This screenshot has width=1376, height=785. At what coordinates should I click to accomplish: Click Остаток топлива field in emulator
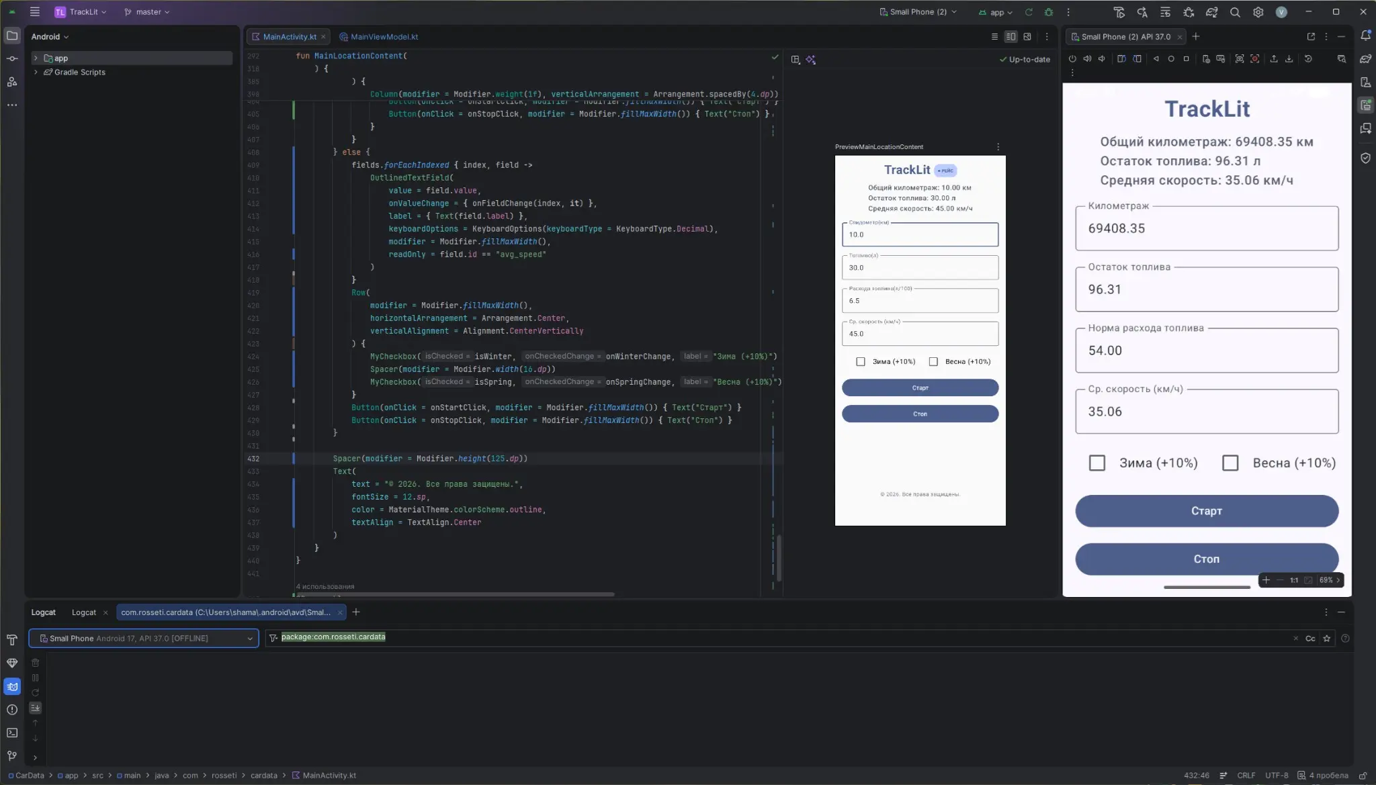[1207, 289]
